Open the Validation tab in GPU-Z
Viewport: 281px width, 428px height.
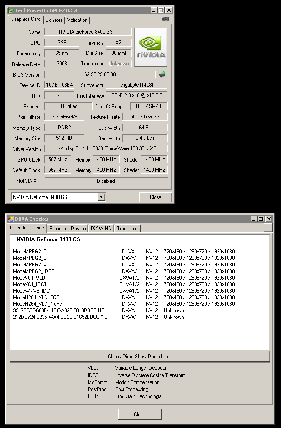pyautogui.click(x=77, y=20)
